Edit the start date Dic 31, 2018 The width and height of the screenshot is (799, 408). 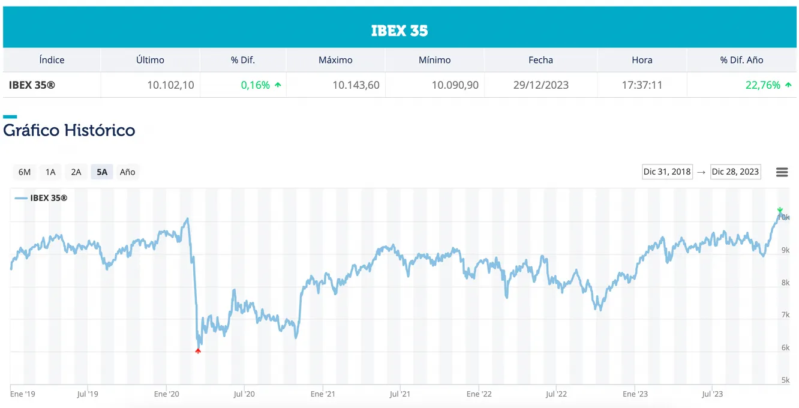click(667, 172)
